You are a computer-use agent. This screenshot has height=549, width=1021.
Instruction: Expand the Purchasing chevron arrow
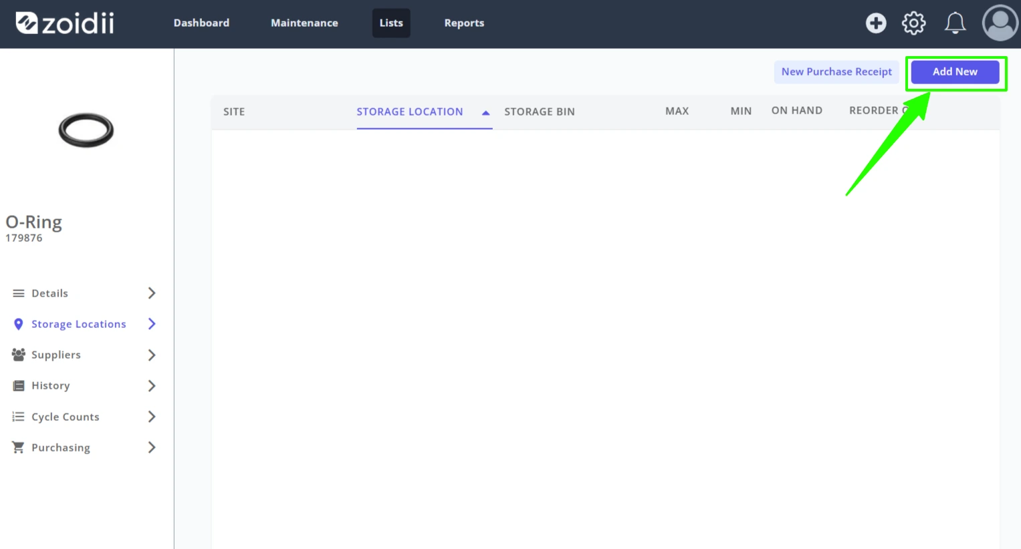[152, 447]
